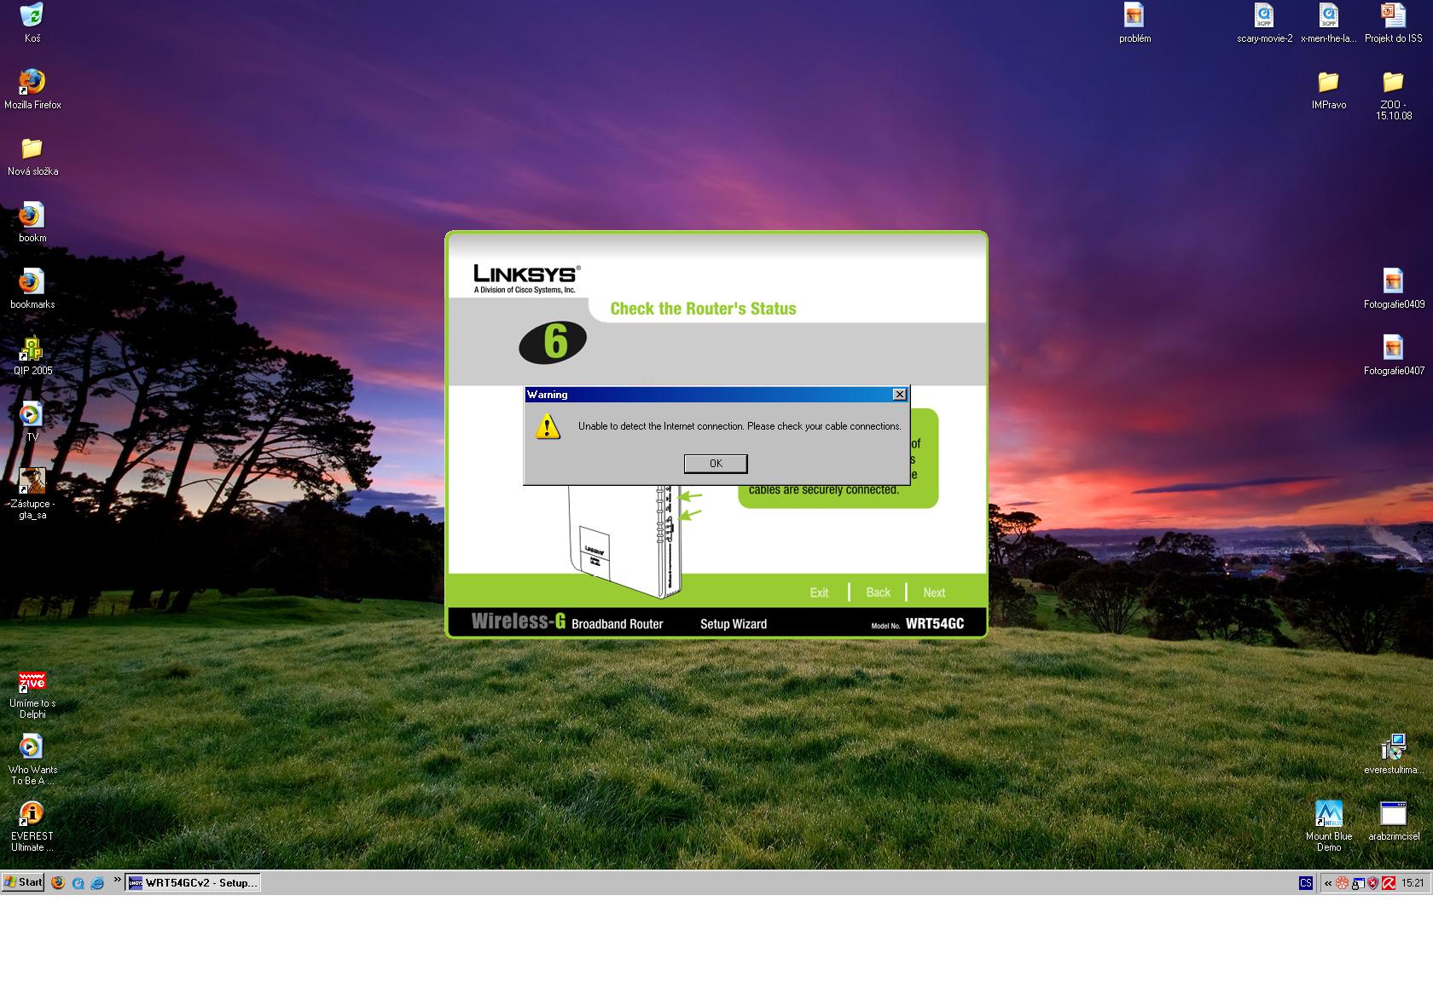
Task: Launch Internet Explorer from Quick Launch
Action: (x=97, y=883)
